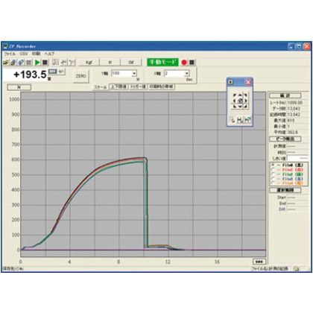Image resolution: width=313 pixels, height=313 pixels.
Task: Open the CSV menu
Action: [24, 54]
